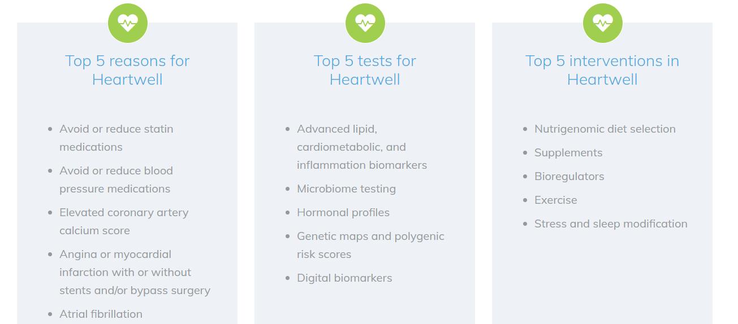Click the 'Angina or myocardial infarction' list item

pos(135,272)
